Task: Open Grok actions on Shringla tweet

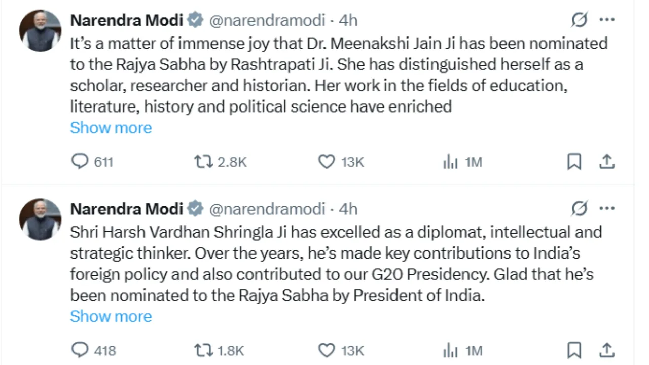Action: point(579,208)
